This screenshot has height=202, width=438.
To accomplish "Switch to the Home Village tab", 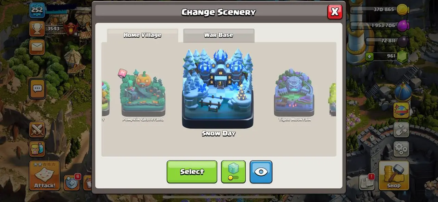I will tap(142, 35).
